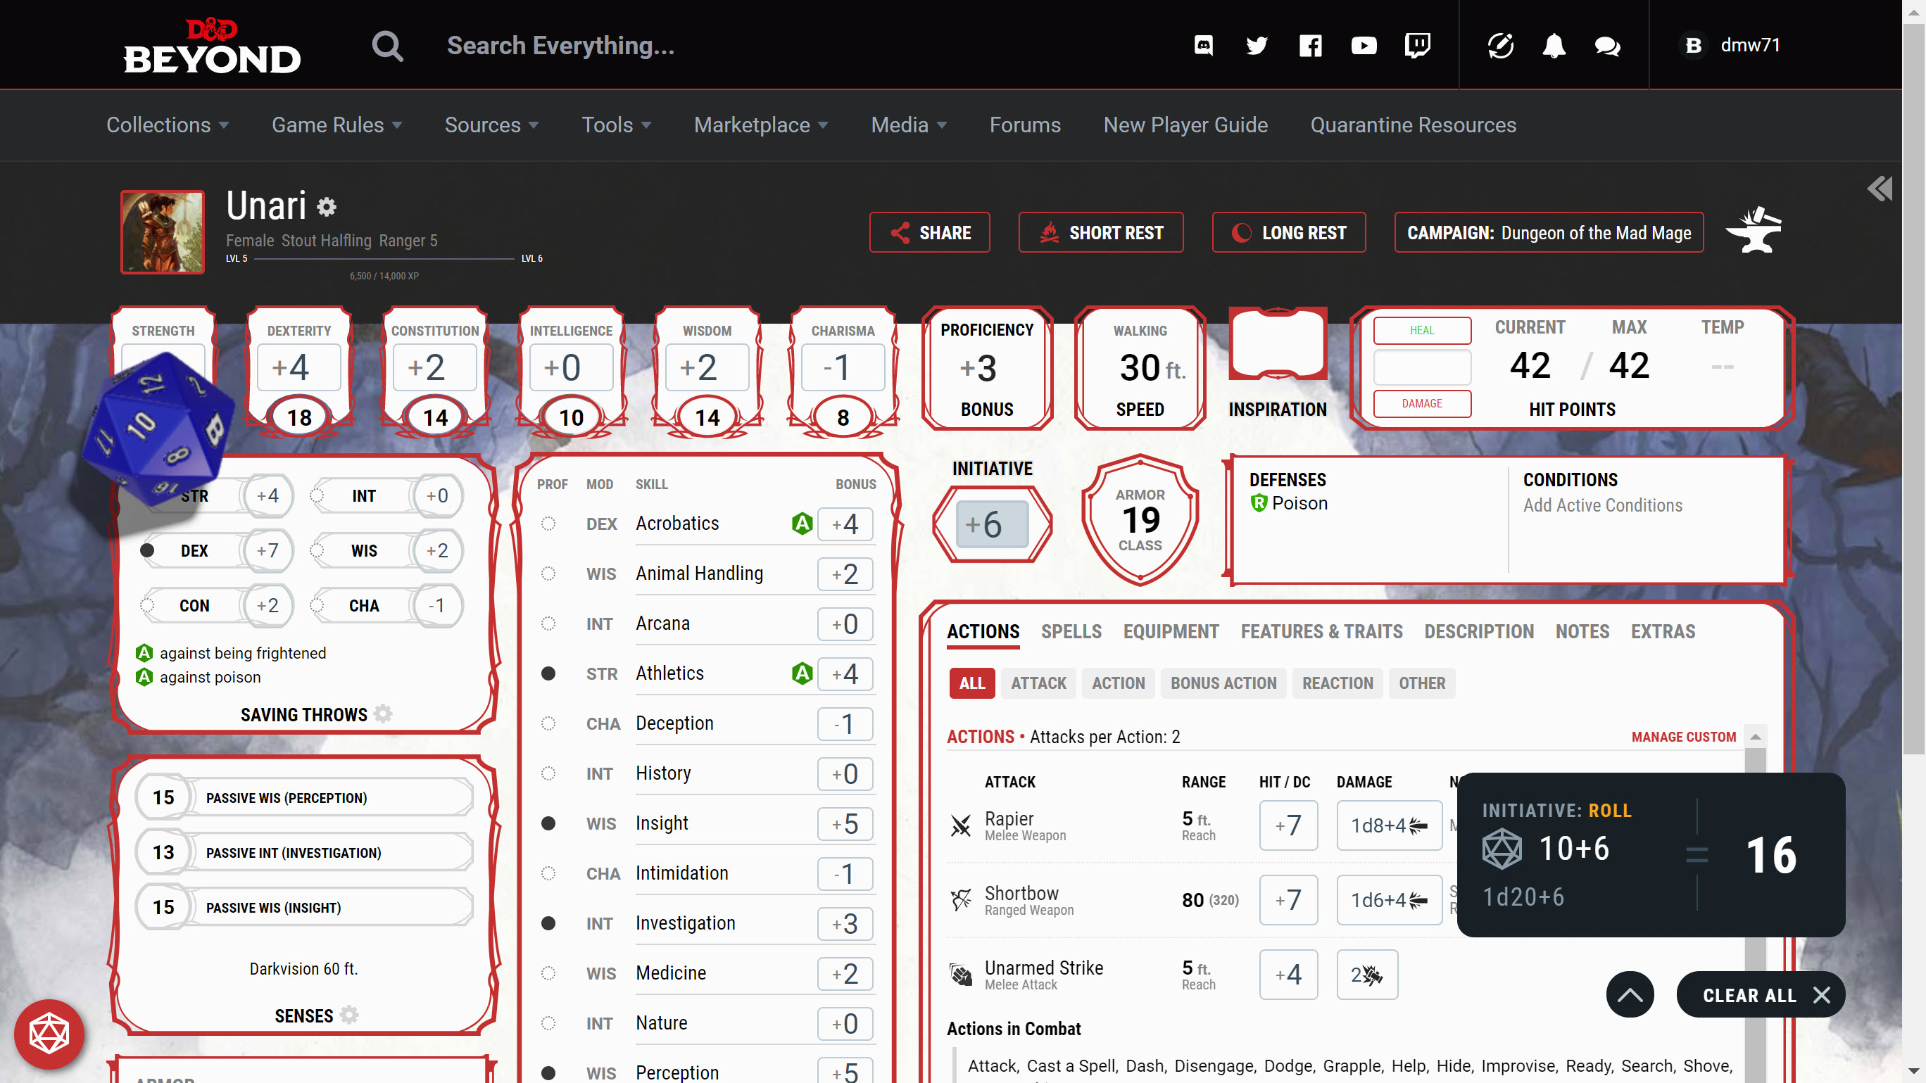Expand the Sources menu
1926x1083 pixels.
[491, 125]
